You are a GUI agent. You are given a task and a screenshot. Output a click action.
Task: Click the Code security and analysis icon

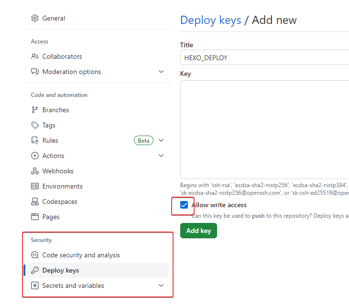click(35, 255)
